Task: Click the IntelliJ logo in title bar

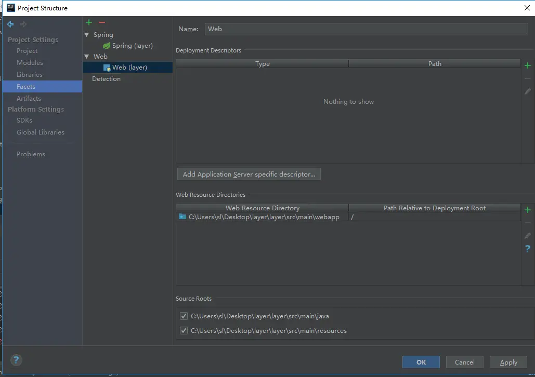Action: pyautogui.click(x=11, y=8)
